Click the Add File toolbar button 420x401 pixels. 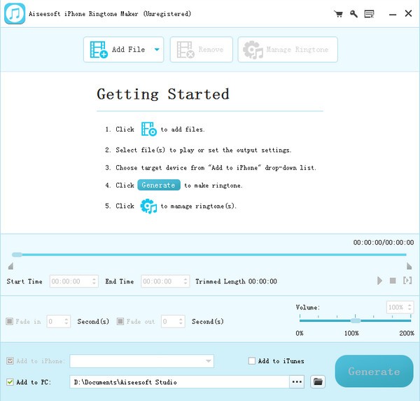[116, 50]
